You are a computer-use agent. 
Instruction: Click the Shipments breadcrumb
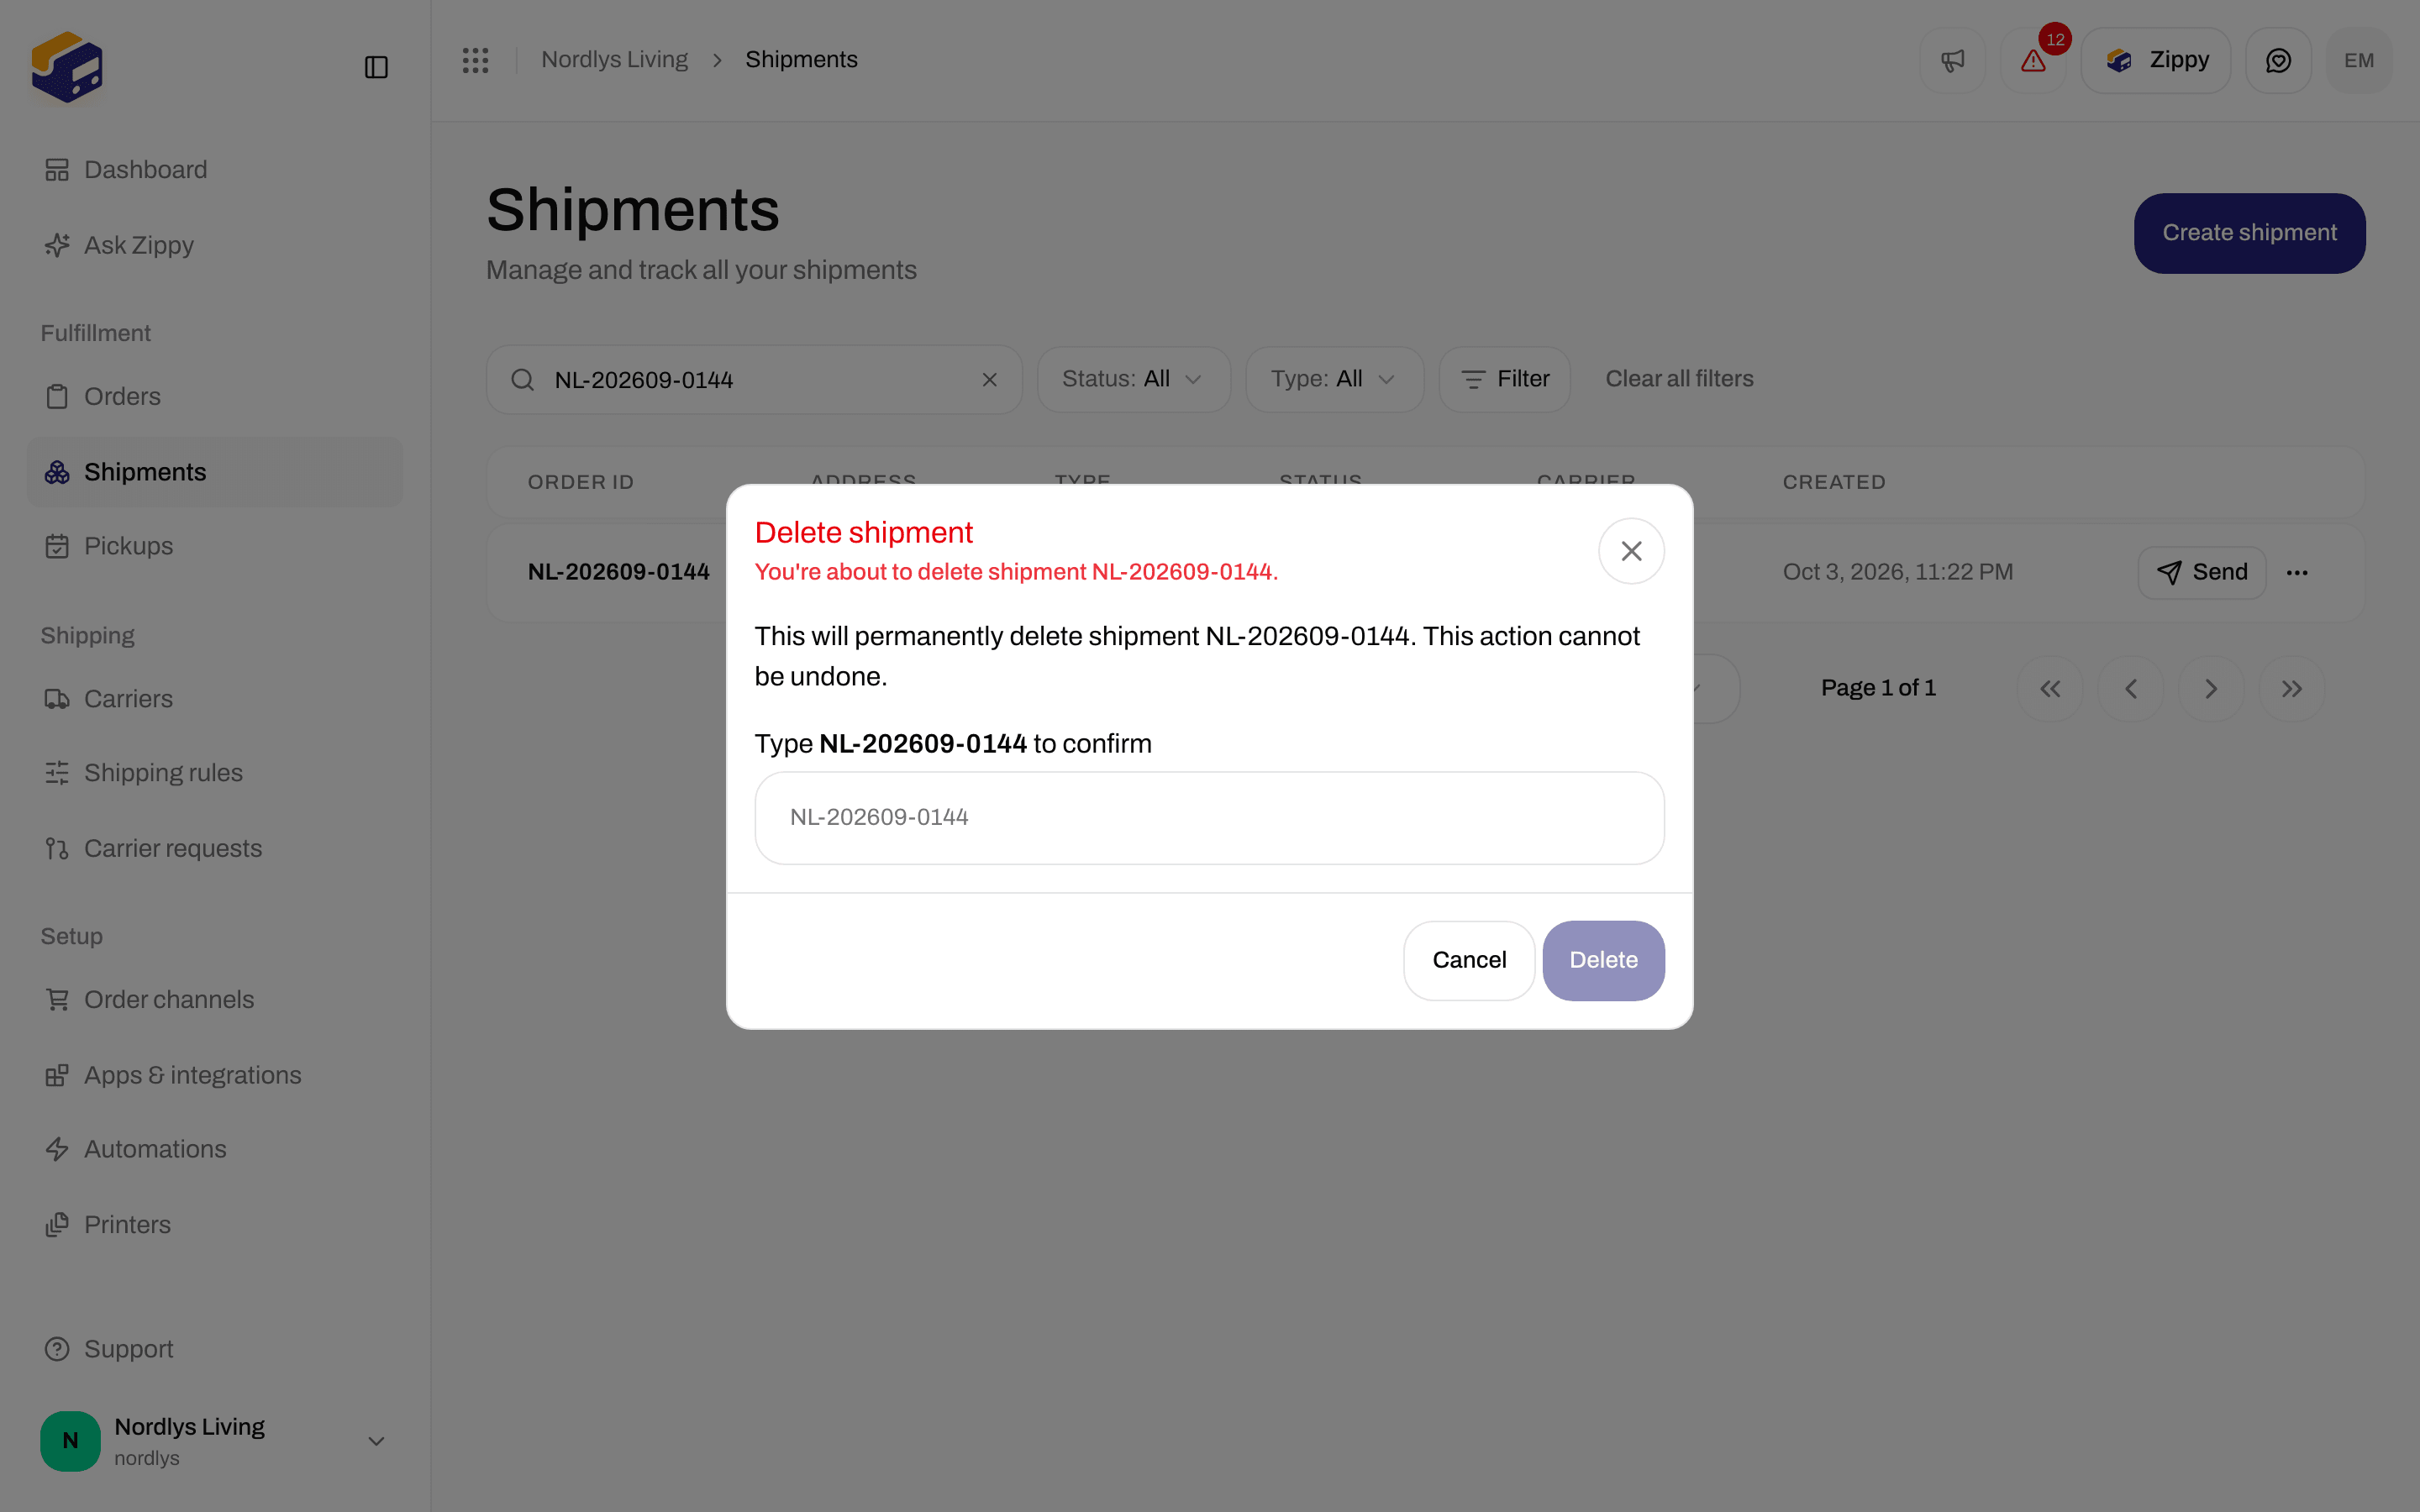tap(801, 60)
